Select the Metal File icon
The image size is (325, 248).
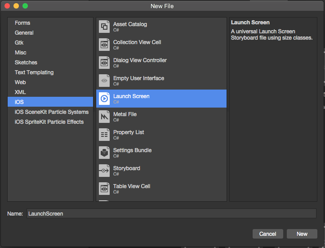click(x=104, y=117)
